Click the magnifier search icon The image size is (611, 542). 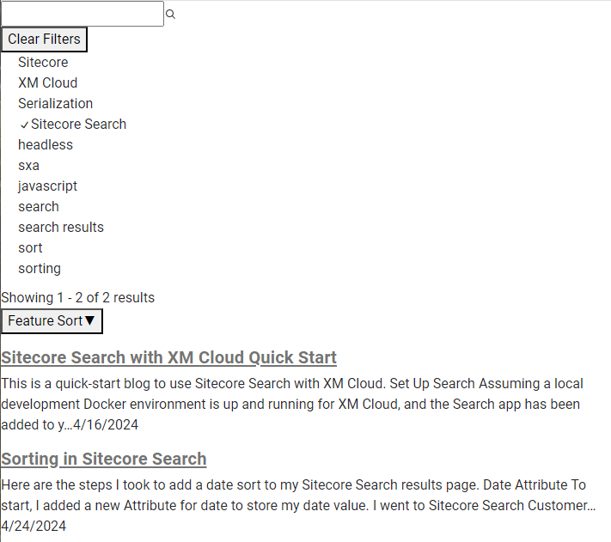click(x=170, y=15)
